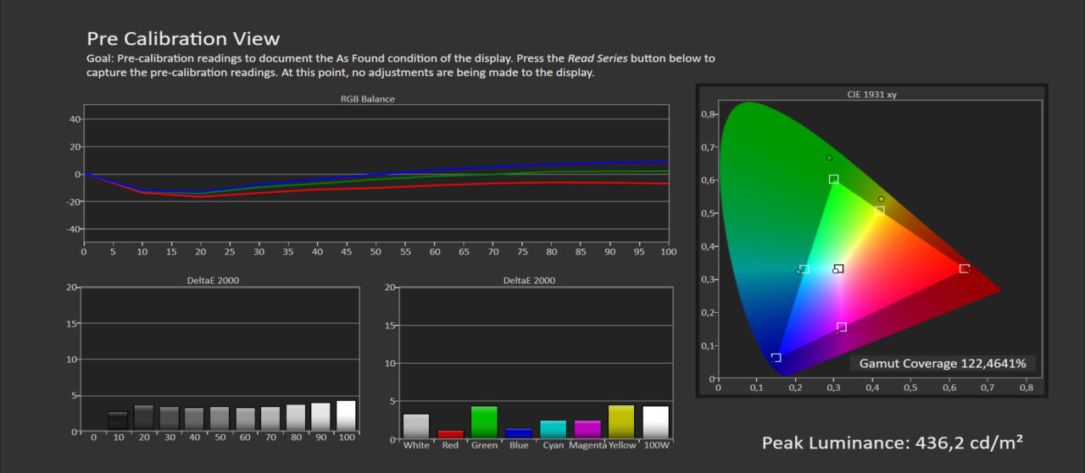Click the magenta target square on CIE chart
1085x473 pixels.
point(842,327)
